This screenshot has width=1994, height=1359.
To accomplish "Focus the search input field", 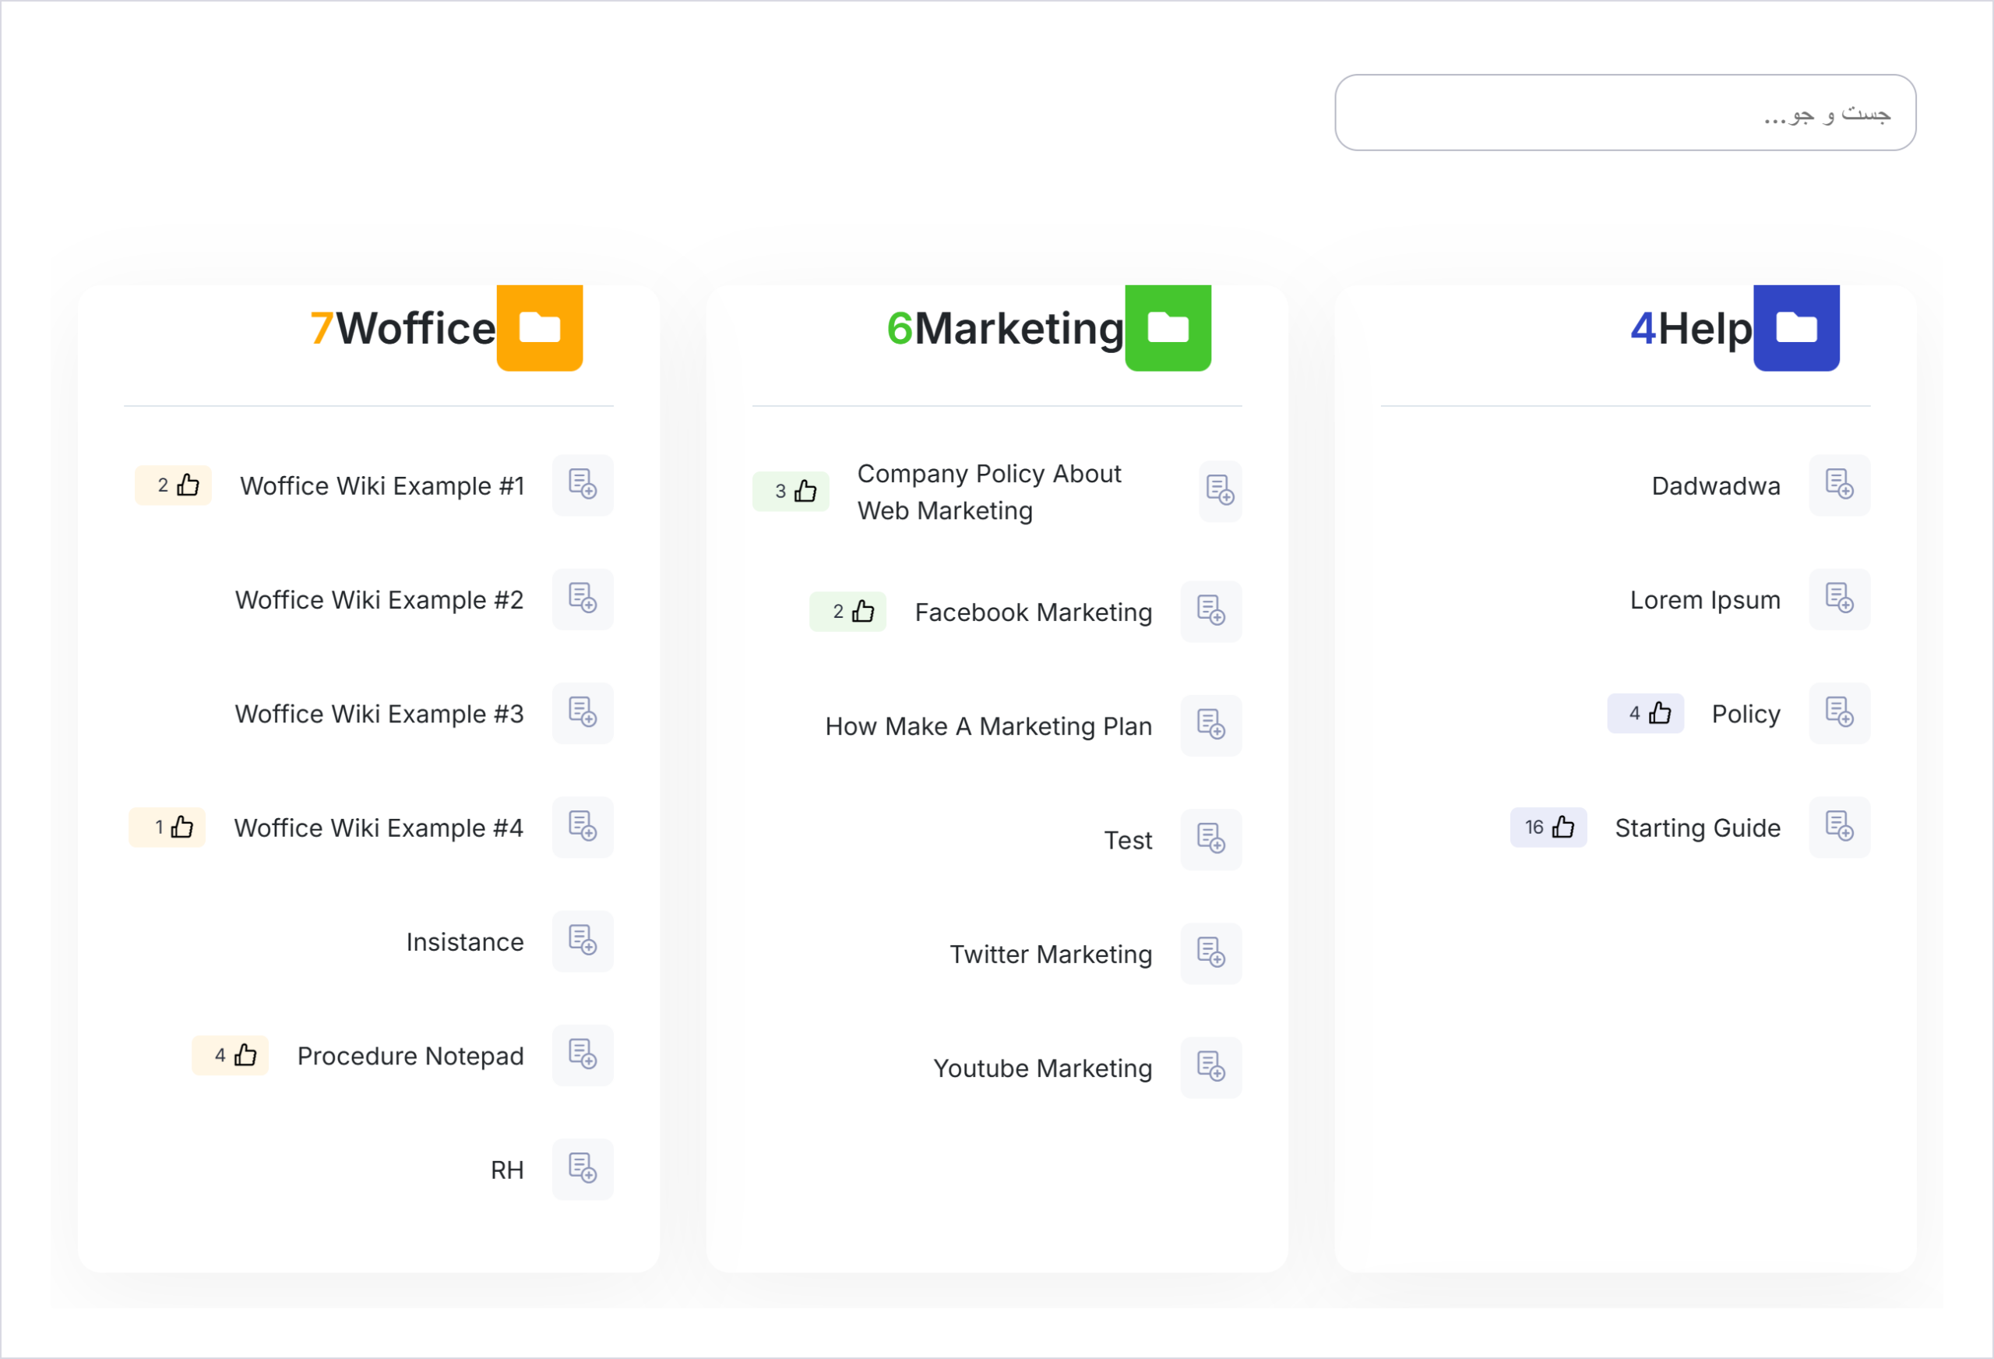I will [1625, 112].
